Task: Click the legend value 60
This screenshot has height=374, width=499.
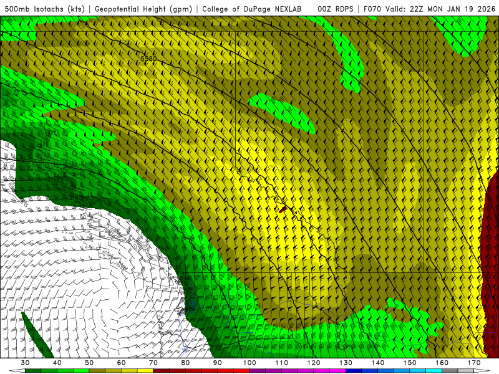Action: 121,363
